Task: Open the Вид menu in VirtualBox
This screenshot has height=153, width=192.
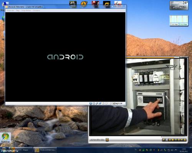Action: tap(18, 10)
